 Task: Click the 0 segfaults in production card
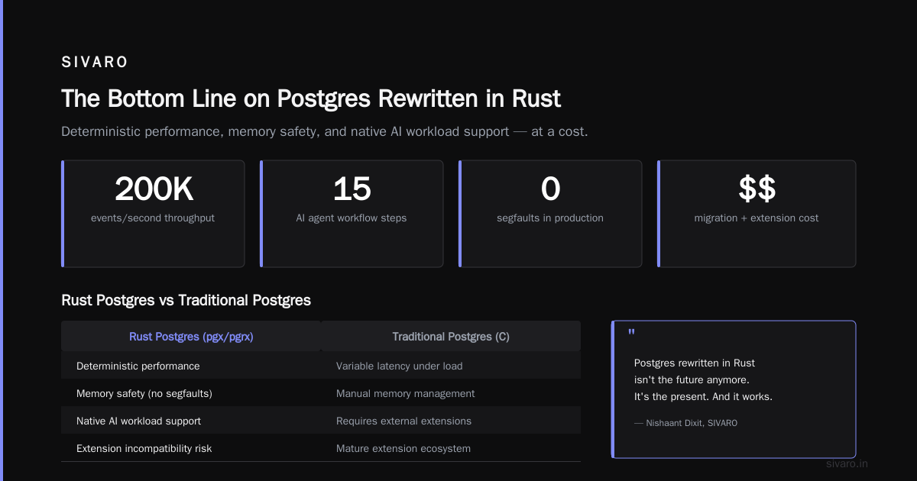click(x=550, y=214)
